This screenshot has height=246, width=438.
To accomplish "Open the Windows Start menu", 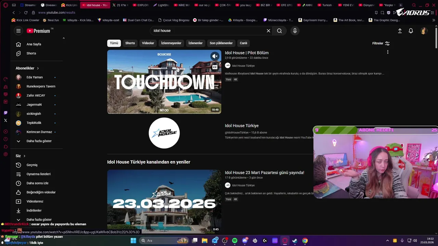I will 133,241.
